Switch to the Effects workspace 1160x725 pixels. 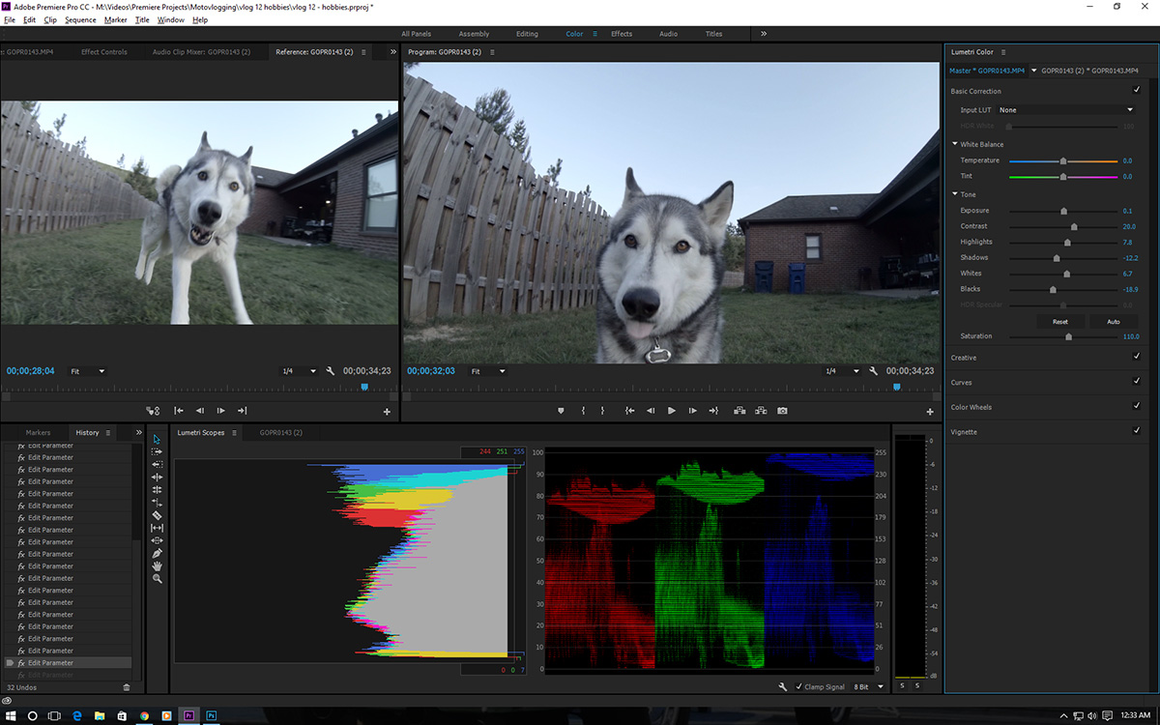coord(622,34)
